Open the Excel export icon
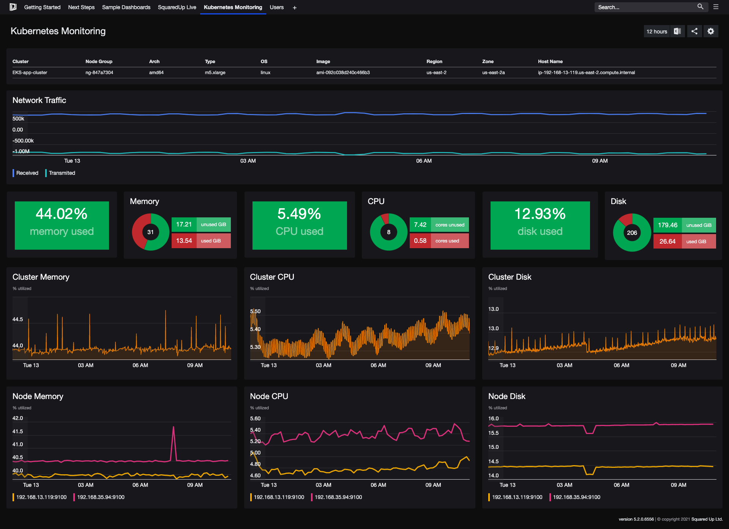Screen dimensions: 729x529 coord(677,31)
